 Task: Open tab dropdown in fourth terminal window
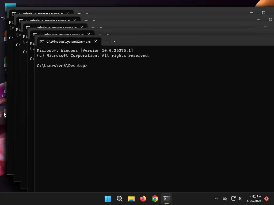[x=94, y=21]
